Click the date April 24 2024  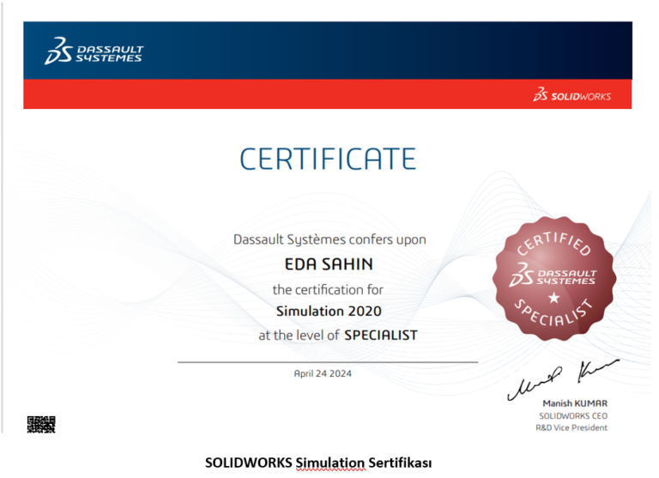(x=323, y=373)
